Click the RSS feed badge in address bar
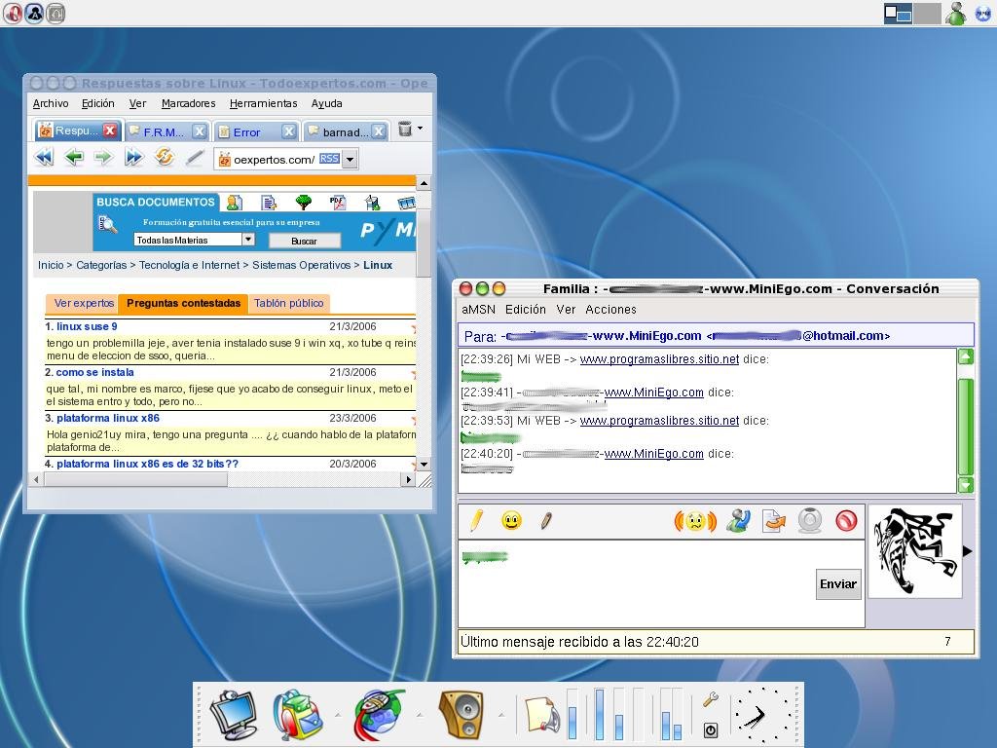The width and height of the screenshot is (997, 748). (x=329, y=159)
